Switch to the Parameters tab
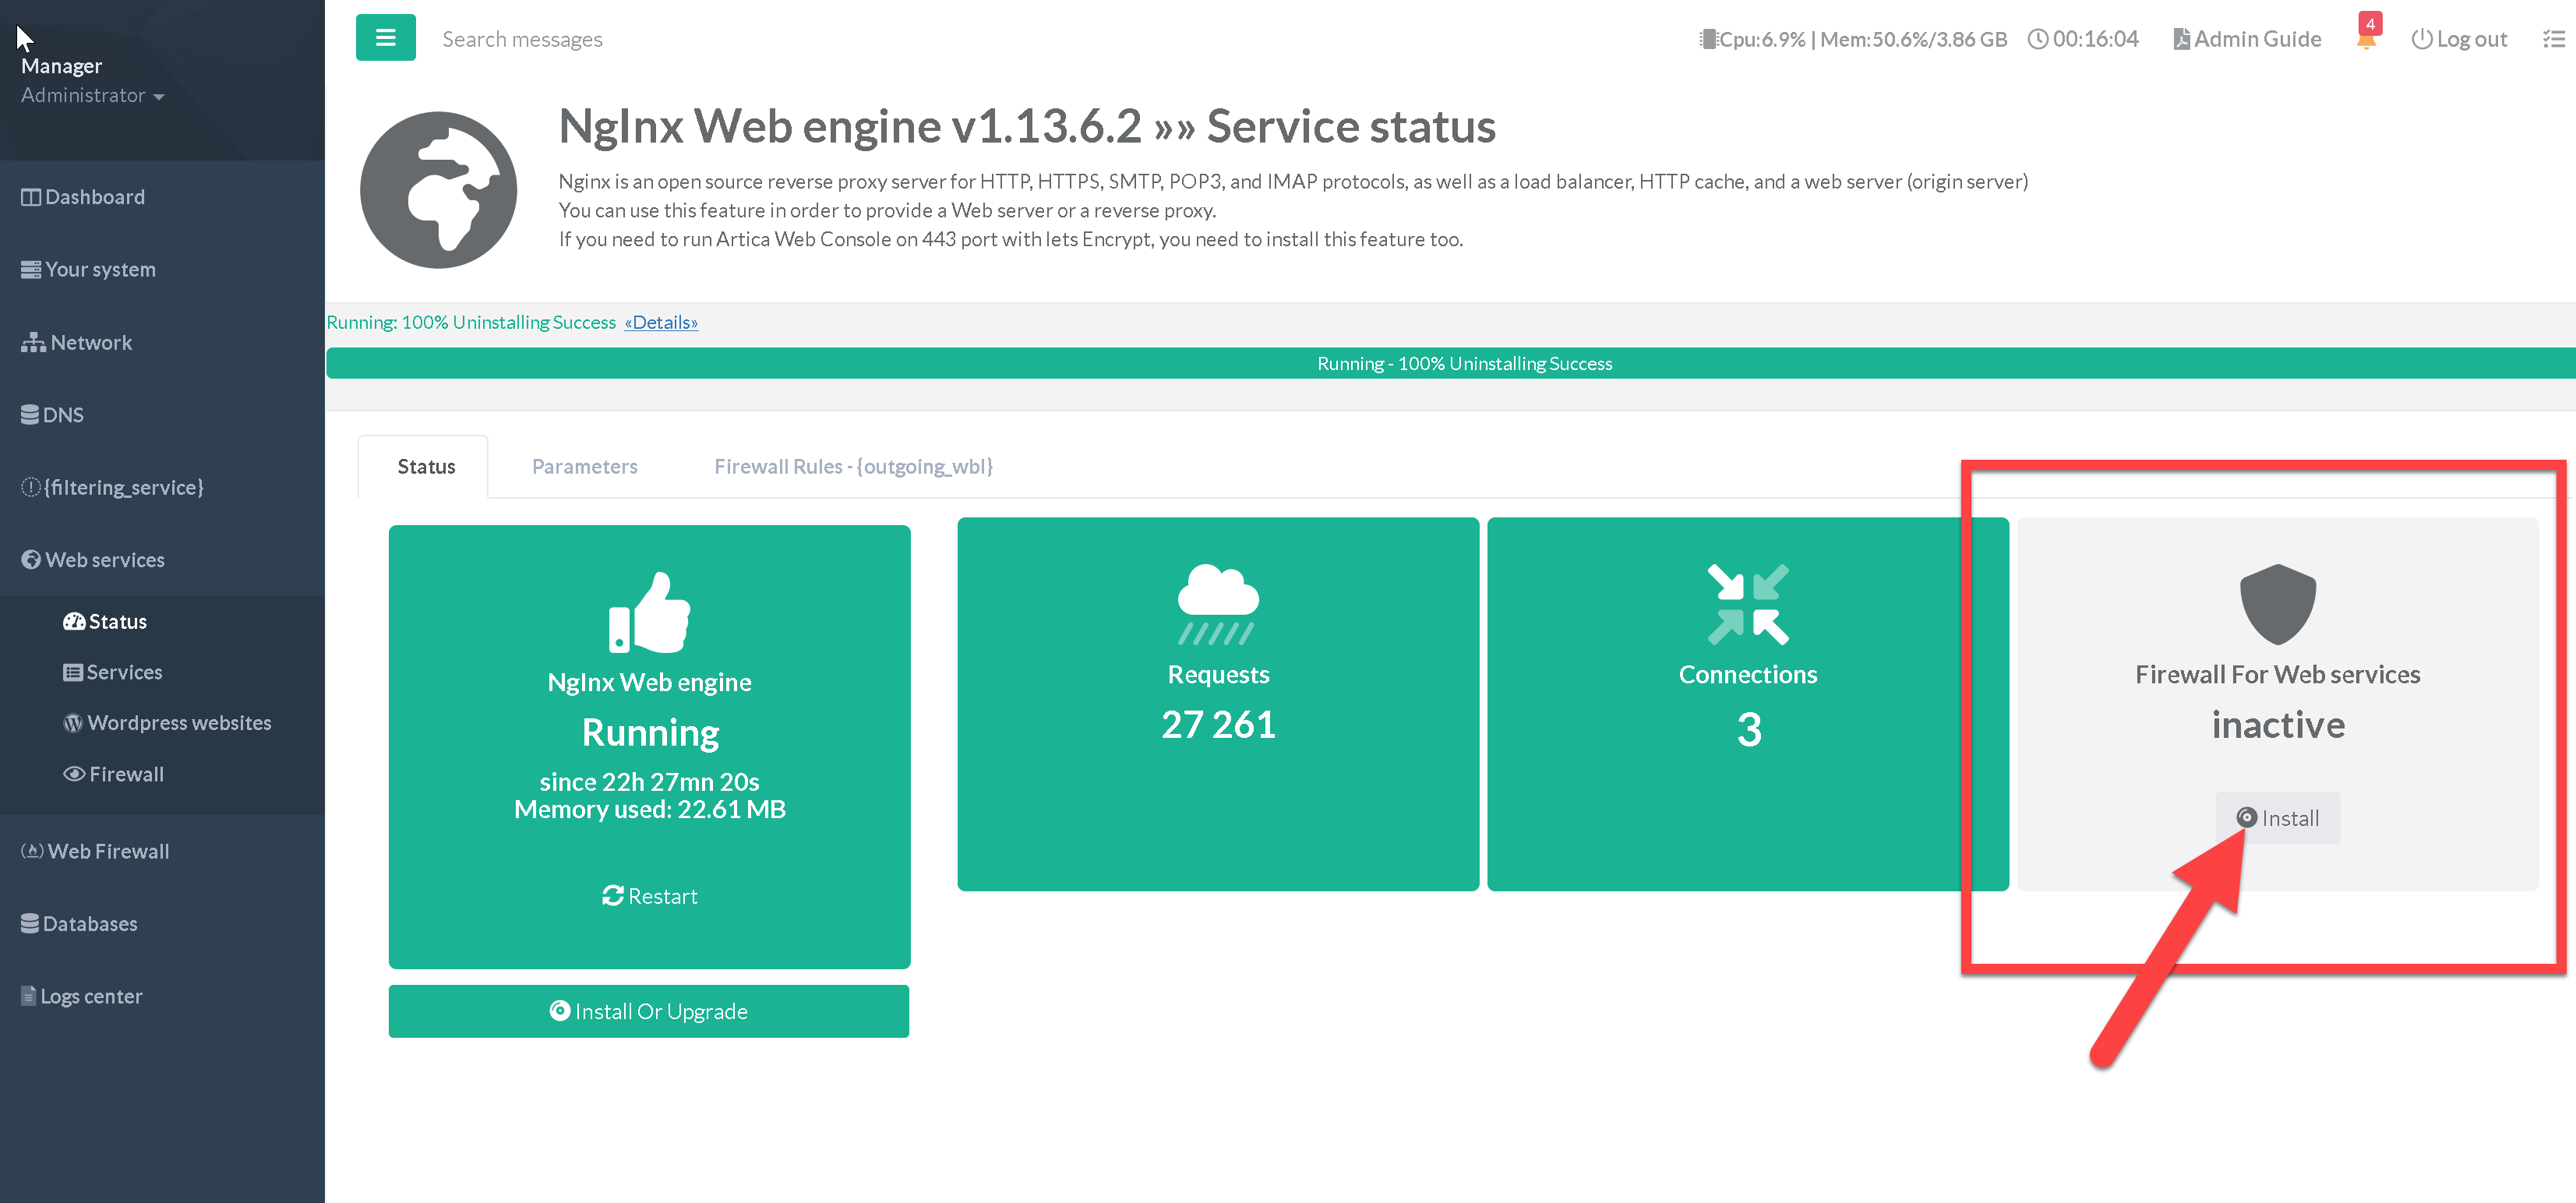This screenshot has width=2576, height=1203. pos(584,466)
